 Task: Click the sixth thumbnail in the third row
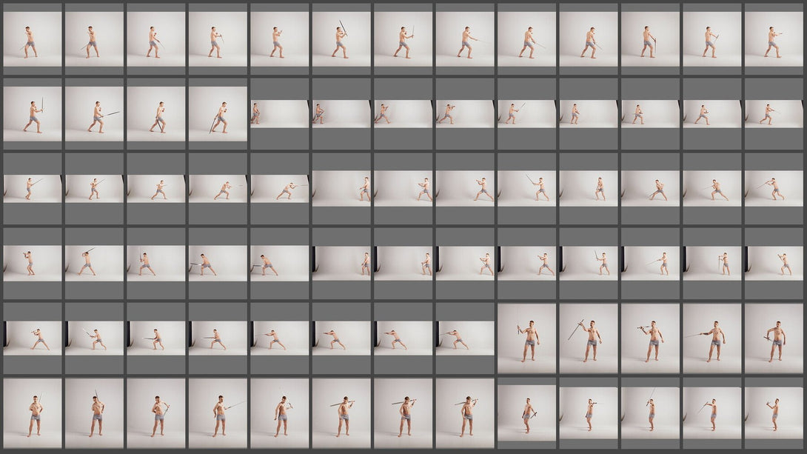pos(341,188)
